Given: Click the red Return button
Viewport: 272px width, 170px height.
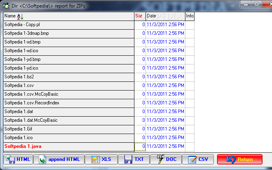Looking at the screenshot, I should click(240, 159).
